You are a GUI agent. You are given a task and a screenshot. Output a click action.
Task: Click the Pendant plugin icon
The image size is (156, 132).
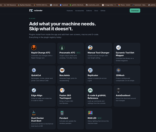pos(62,113)
